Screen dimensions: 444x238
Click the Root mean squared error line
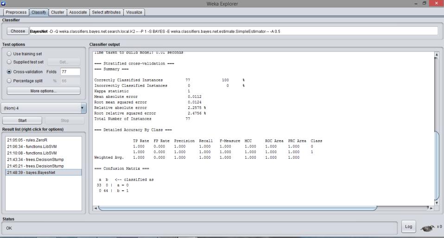pos(148,102)
